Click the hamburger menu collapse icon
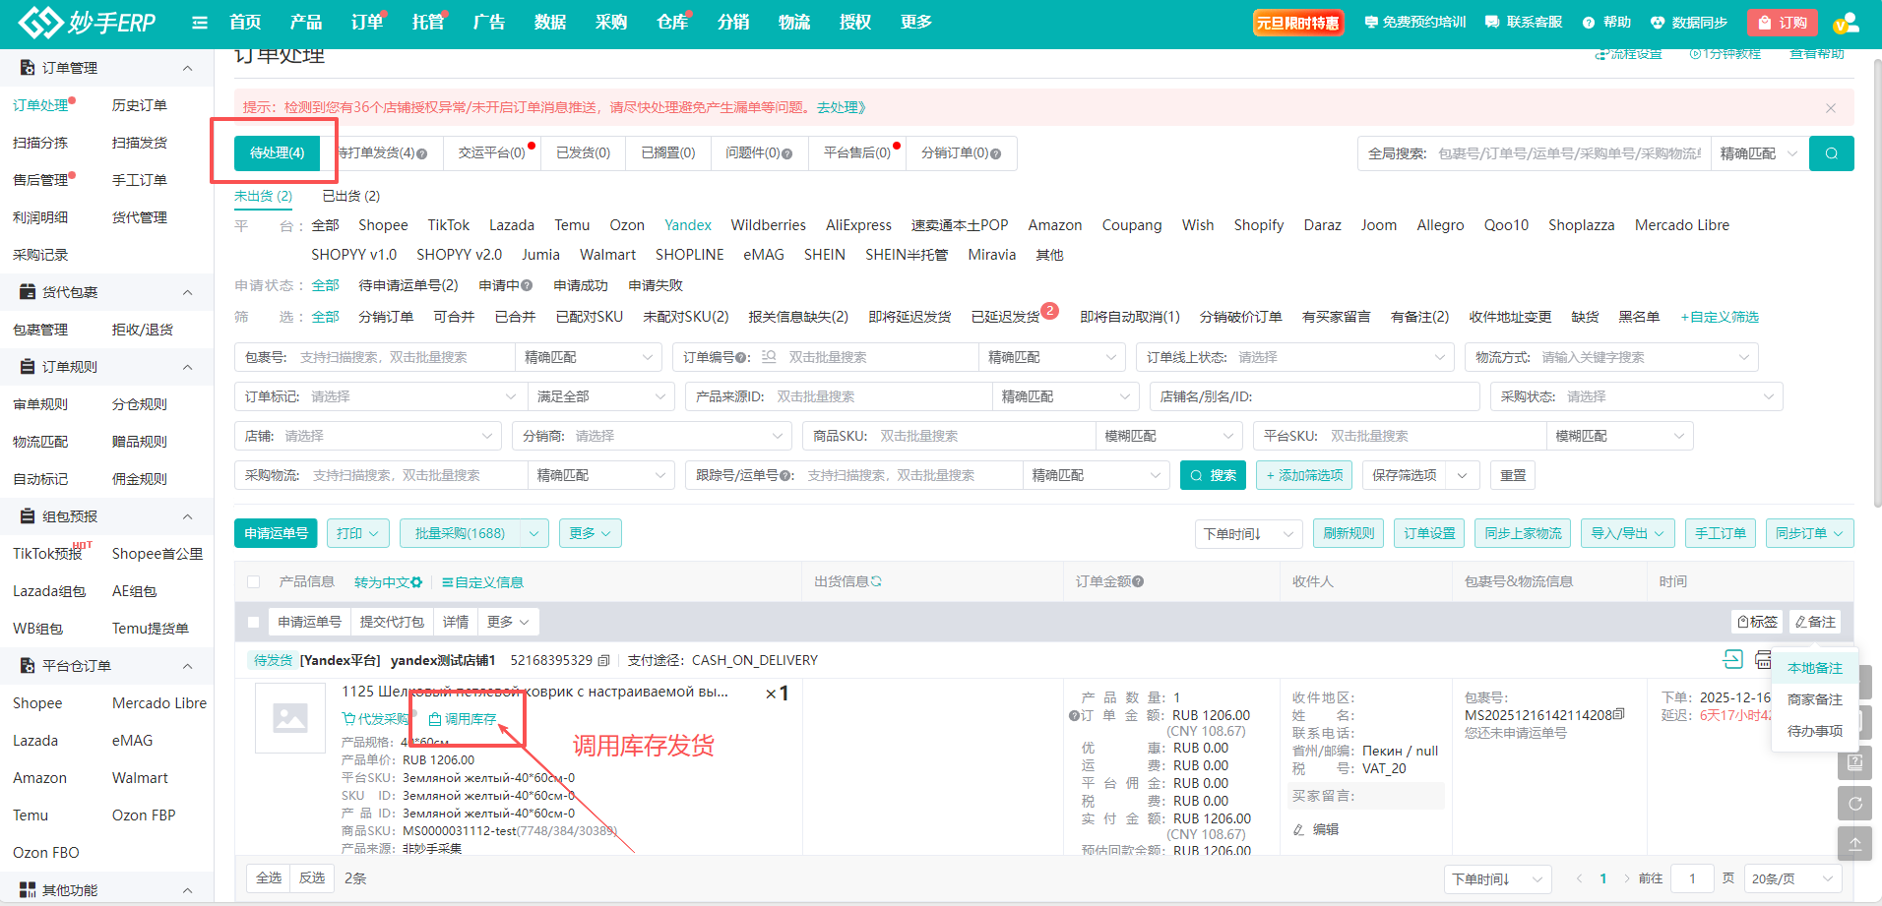This screenshot has width=1882, height=906. pyautogui.click(x=200, y=23)
